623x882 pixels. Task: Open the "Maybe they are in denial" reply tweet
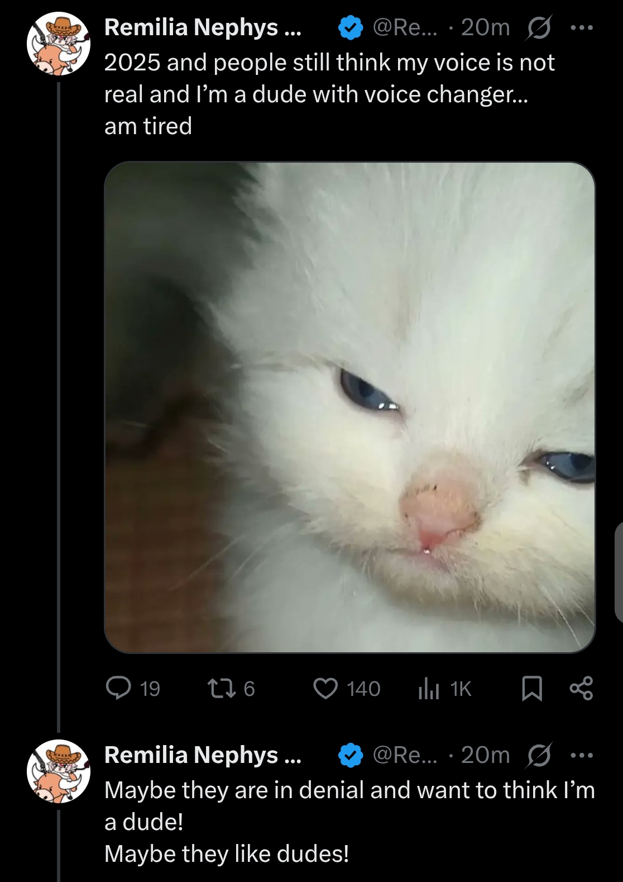pyautogui.click(x=349, y=822)
